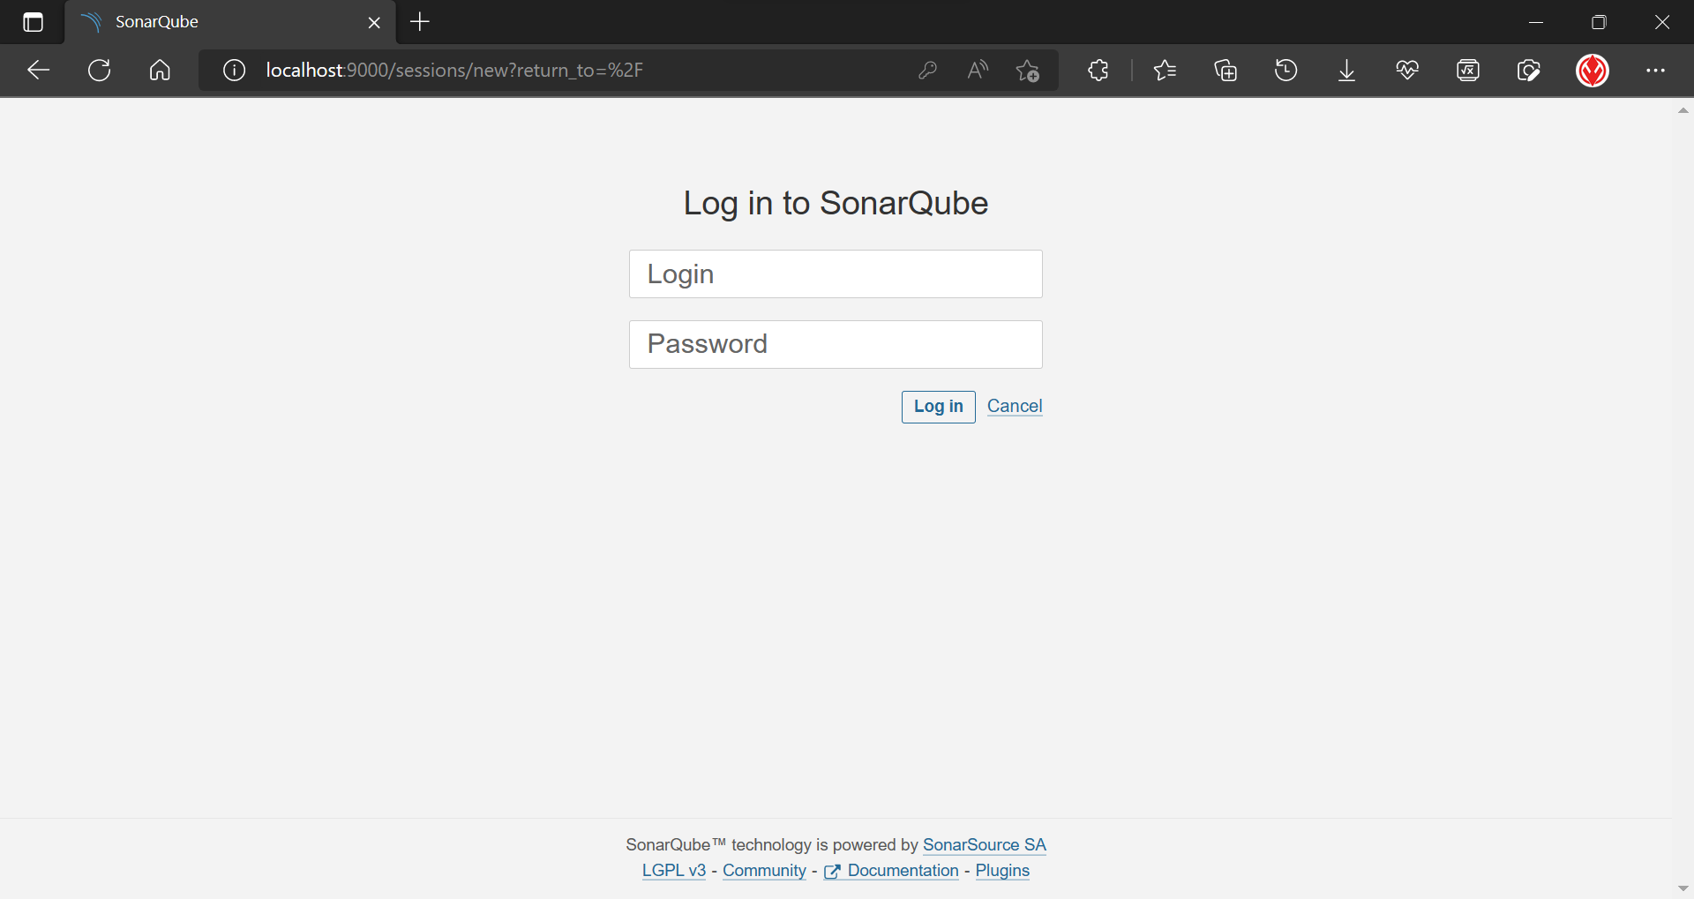The width and height of the screenshot is (1694, 899).
Task: Click the Login input field
Action: (836, 274)
